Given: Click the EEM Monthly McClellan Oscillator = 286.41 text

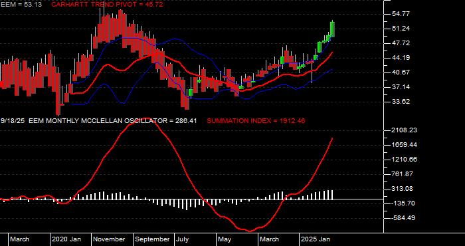Looking at the screenshot, I should [113, 121].
